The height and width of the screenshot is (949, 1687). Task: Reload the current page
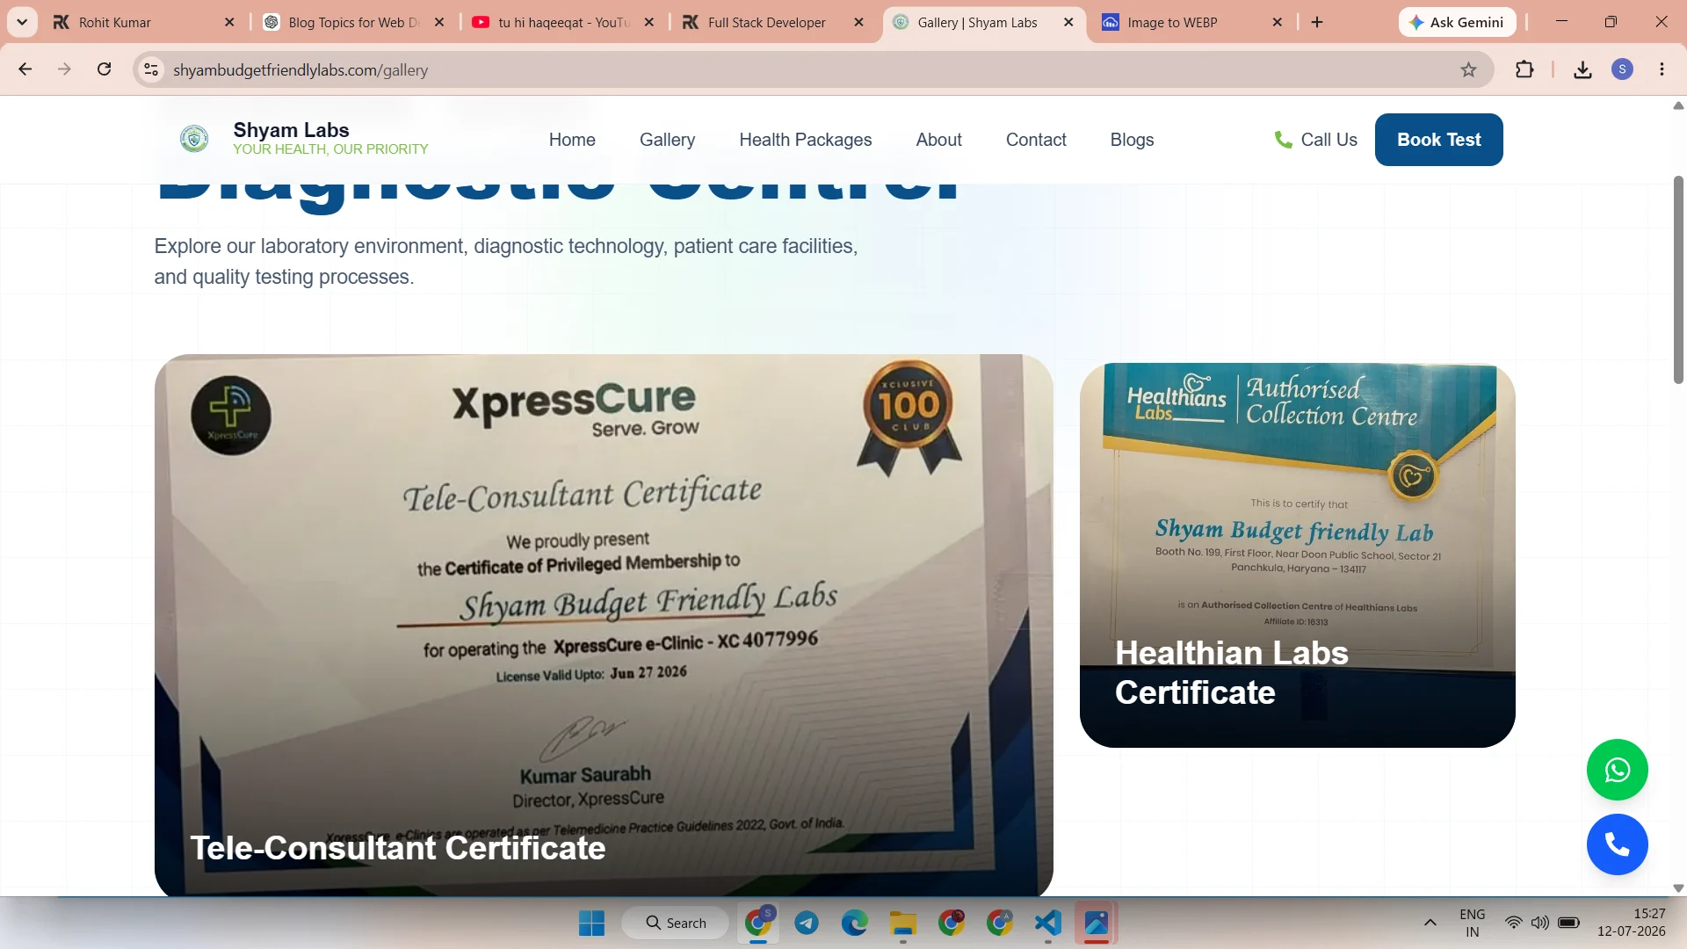coord(104,69)
